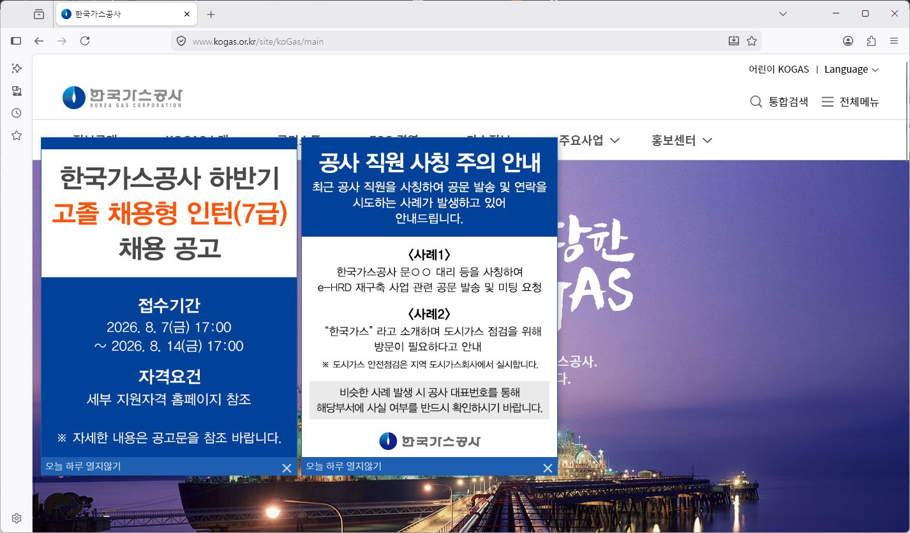
Task: Close the 한국가스공사 browser tab
Action: click(187, 14)
